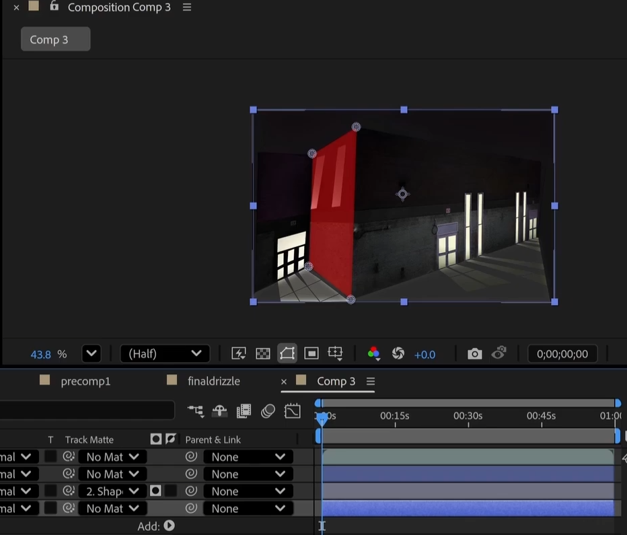
Task: Enable Frame Blending for the composition
Action: [244, 411]
